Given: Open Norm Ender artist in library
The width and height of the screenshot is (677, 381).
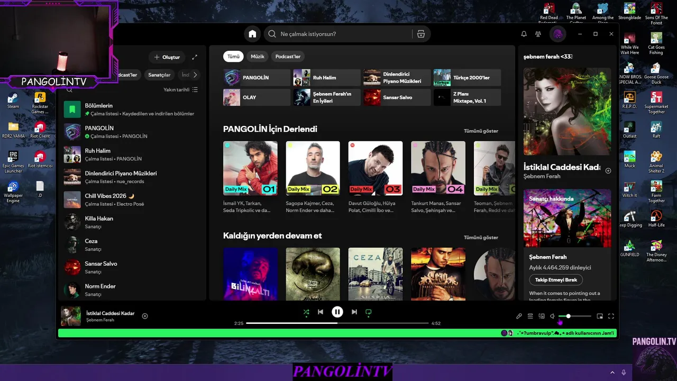Looking at the screenshot, I should (131, 290).
